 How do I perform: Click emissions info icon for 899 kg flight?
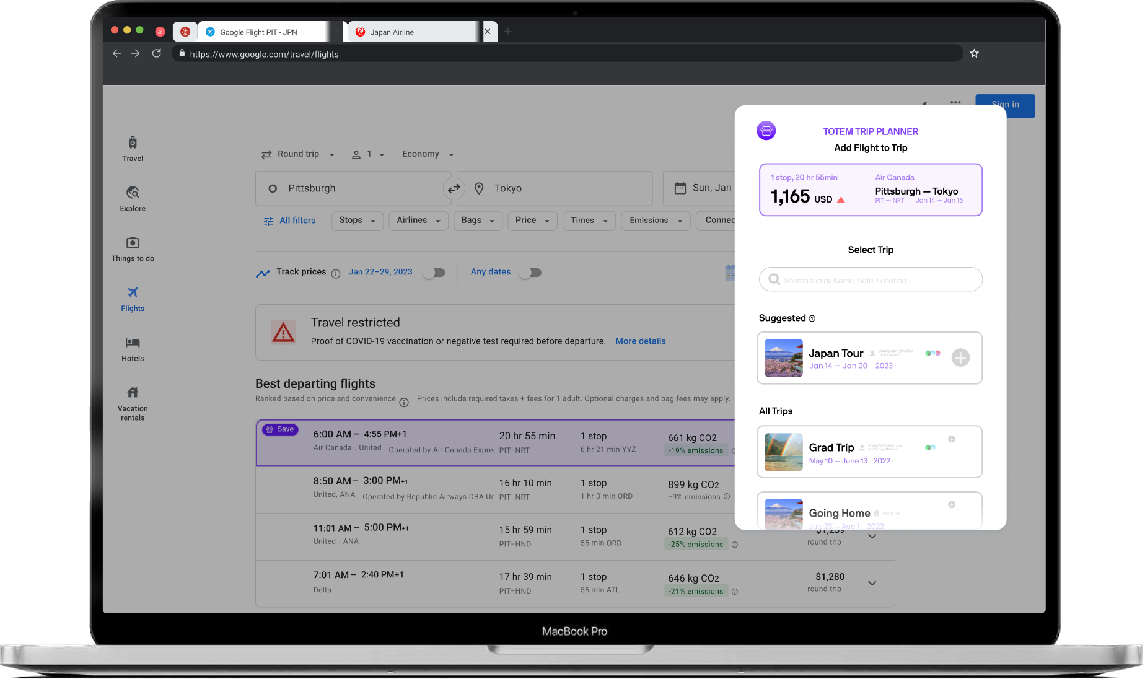(727, 497)
